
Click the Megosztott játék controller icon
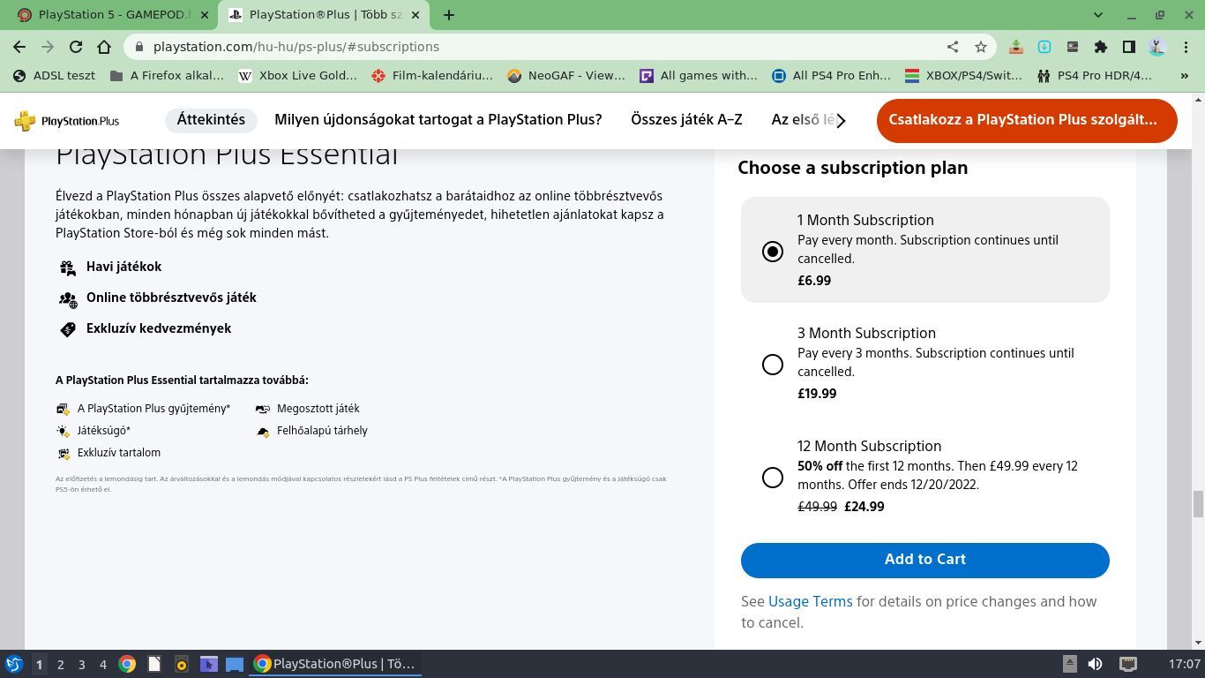click(263, 409)
